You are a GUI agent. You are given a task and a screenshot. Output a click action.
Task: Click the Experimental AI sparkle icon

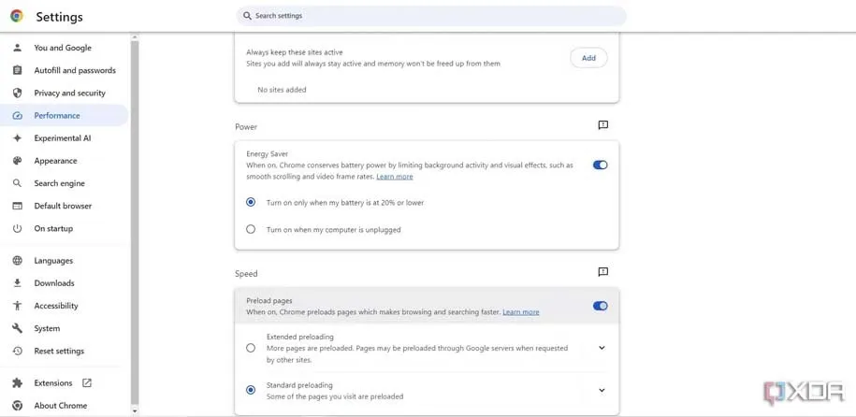pyautogui.click(x=17, y=138)
